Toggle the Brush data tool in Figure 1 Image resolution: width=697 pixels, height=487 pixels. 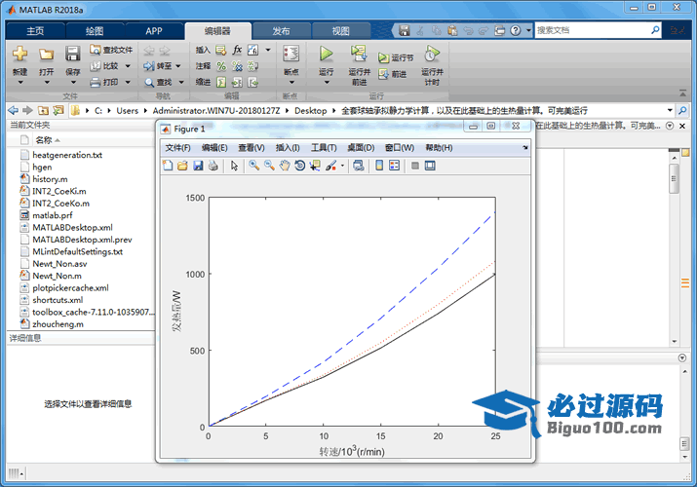tap(331, 166)
